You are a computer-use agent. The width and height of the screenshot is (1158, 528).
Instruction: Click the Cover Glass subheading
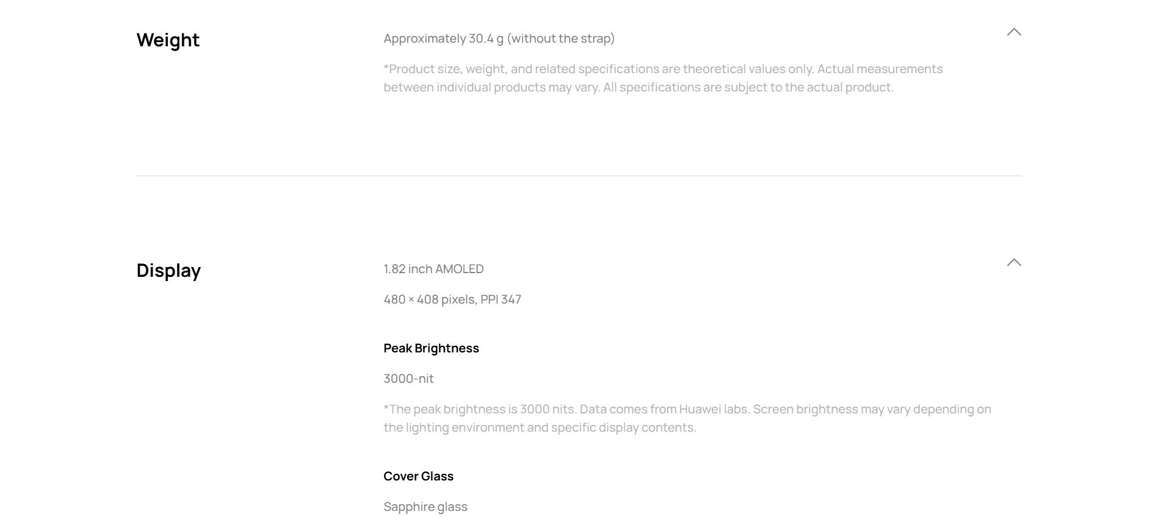418,476
